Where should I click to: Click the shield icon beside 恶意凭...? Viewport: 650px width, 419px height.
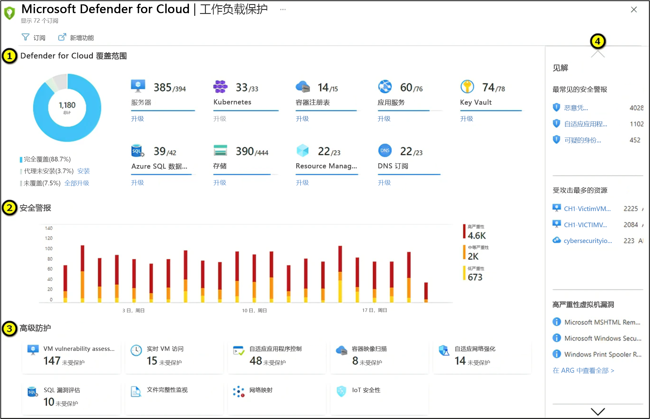click(x=557, y=107)
